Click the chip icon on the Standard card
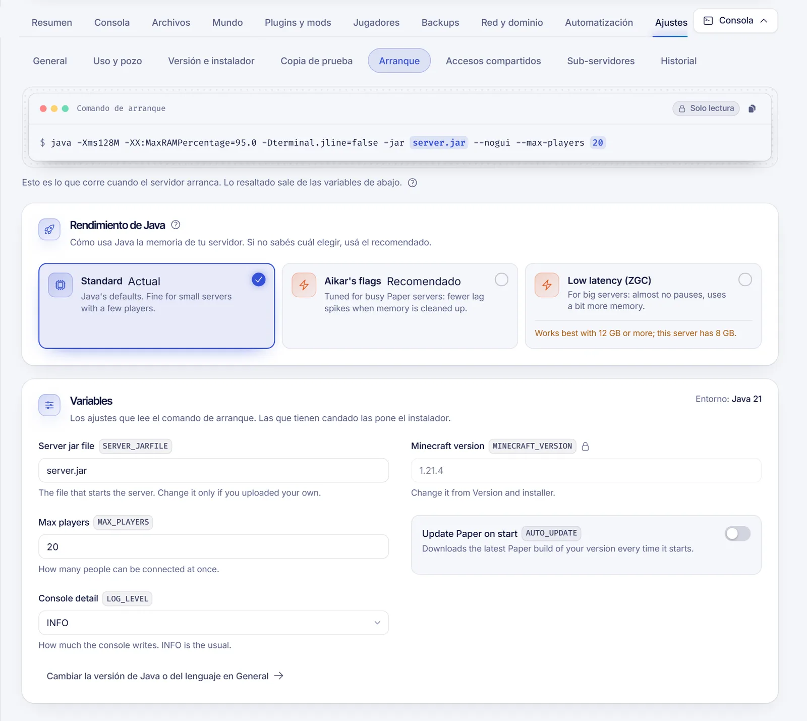 pyautogui.click(x=61, y=285)
